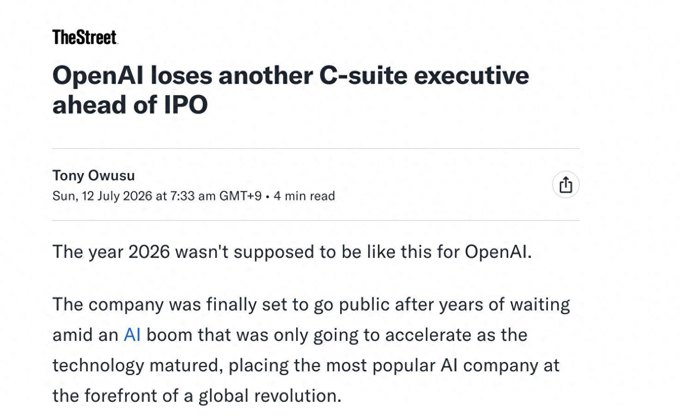Open TheStreet logo at the top
The width and height of the screenshot is (680, 417).
pyautogui.click(x=85, y=37)
